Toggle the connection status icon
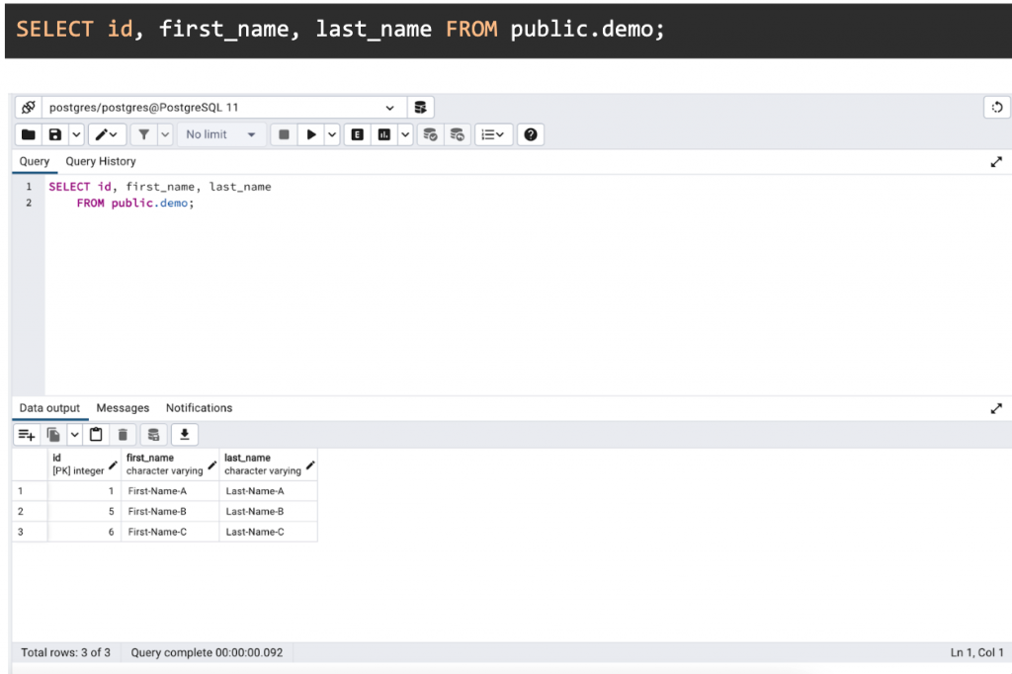 [28, 108]
